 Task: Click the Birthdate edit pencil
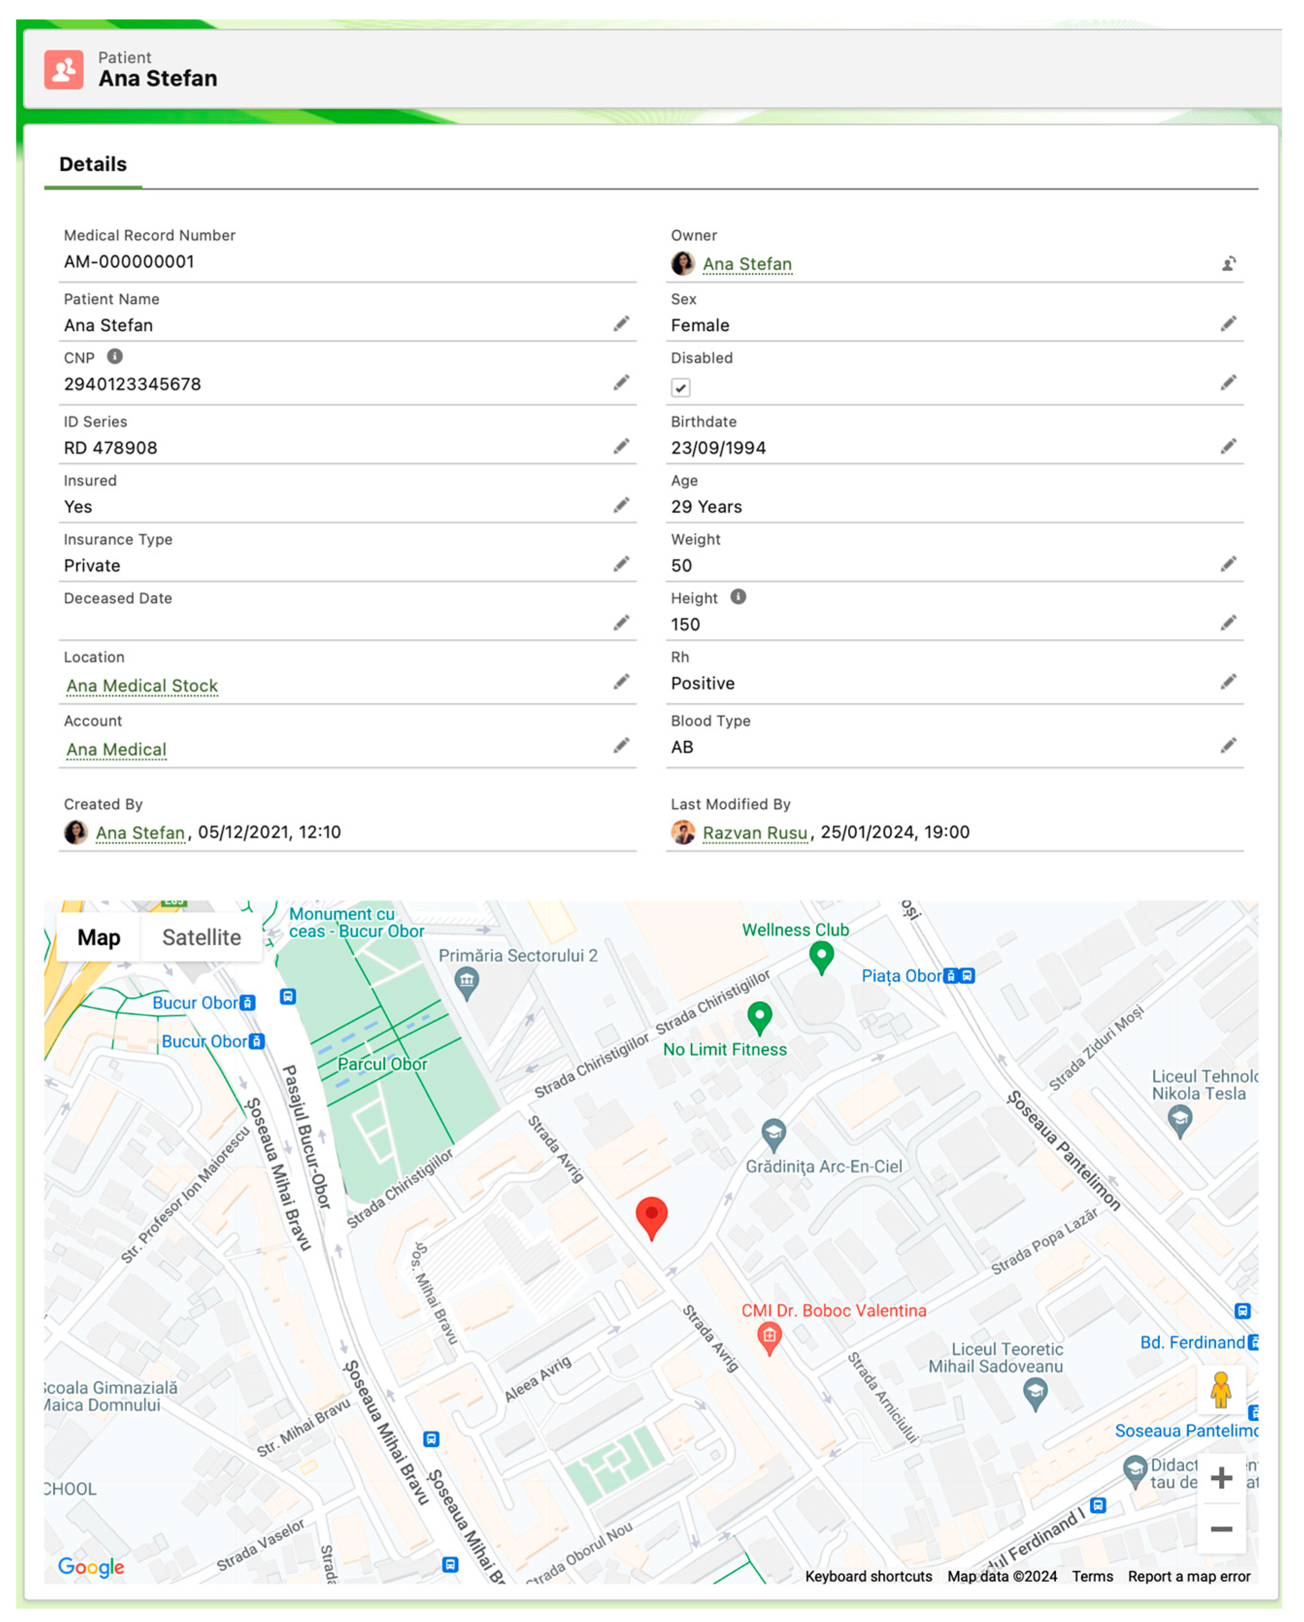[1228, 447]
